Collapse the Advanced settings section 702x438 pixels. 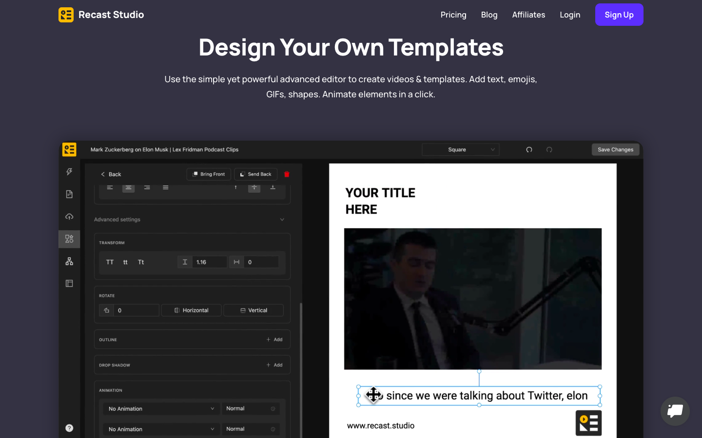pyautogui.click(x=282, y=219)
